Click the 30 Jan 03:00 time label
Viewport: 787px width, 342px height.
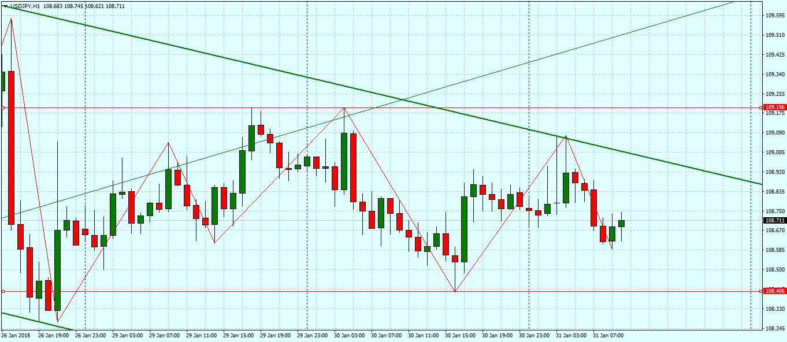[x=350, y=335]
